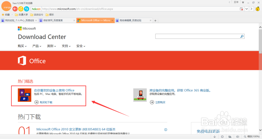The width and height of the screenshot is (262, 139).
Task: Close the 微软官网_百度搜索 tab
Action: click(x=74, y=20)
